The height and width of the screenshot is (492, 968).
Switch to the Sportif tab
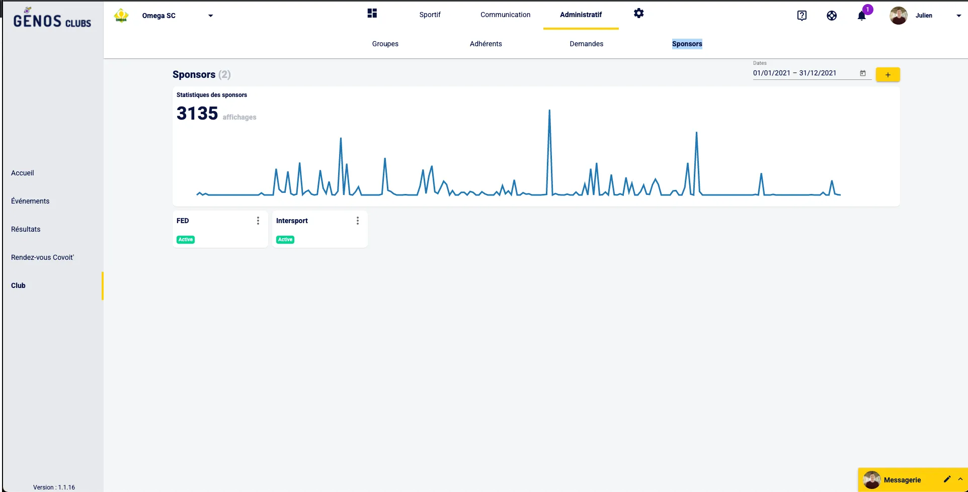430,15
